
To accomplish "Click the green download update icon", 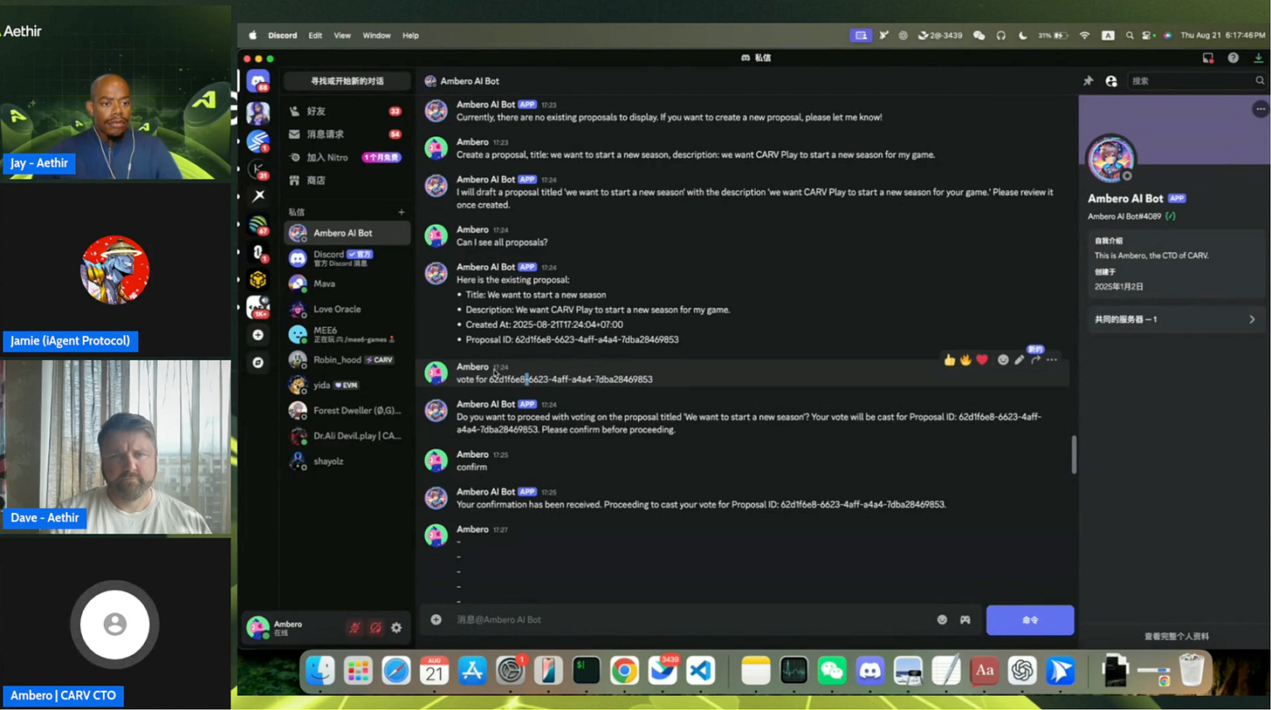I will coord(1258,58).
